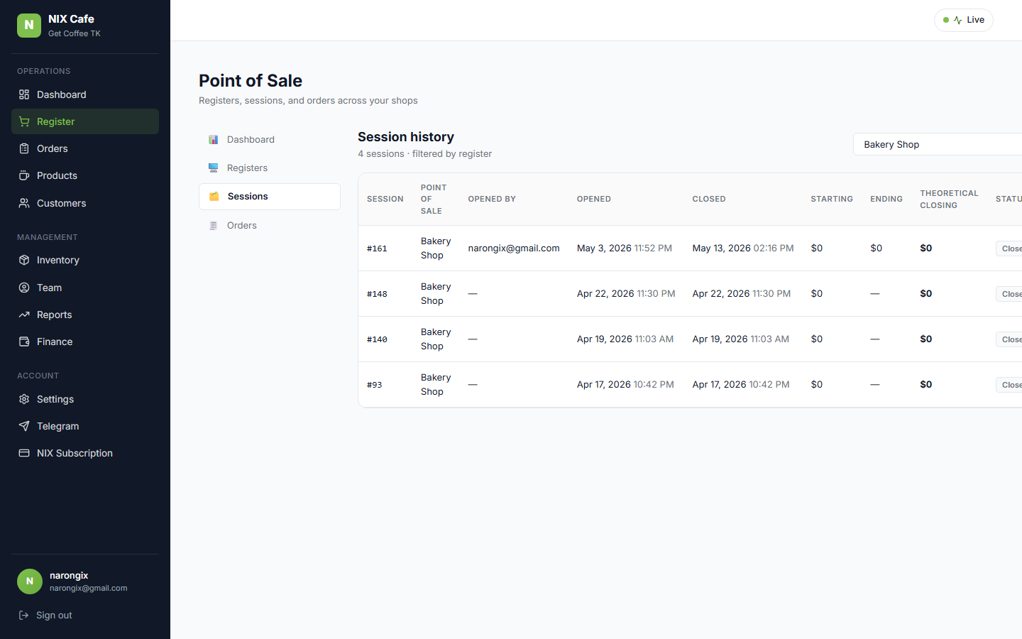Click session number #93
Image resolution: width=1022 pixels, height=639 pixels.
[374, 385]
